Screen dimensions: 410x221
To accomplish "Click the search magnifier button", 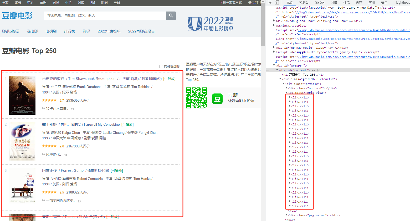I will click(x=171, y=15).
